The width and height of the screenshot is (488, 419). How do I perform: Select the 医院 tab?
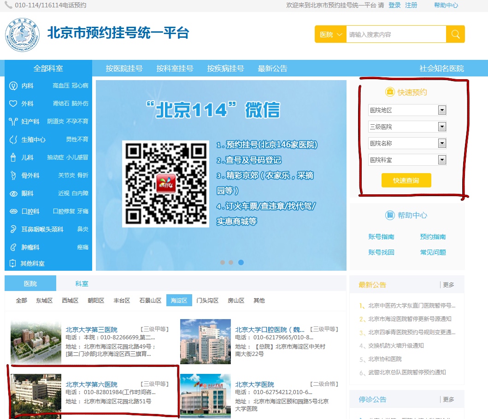pos(30,283)
